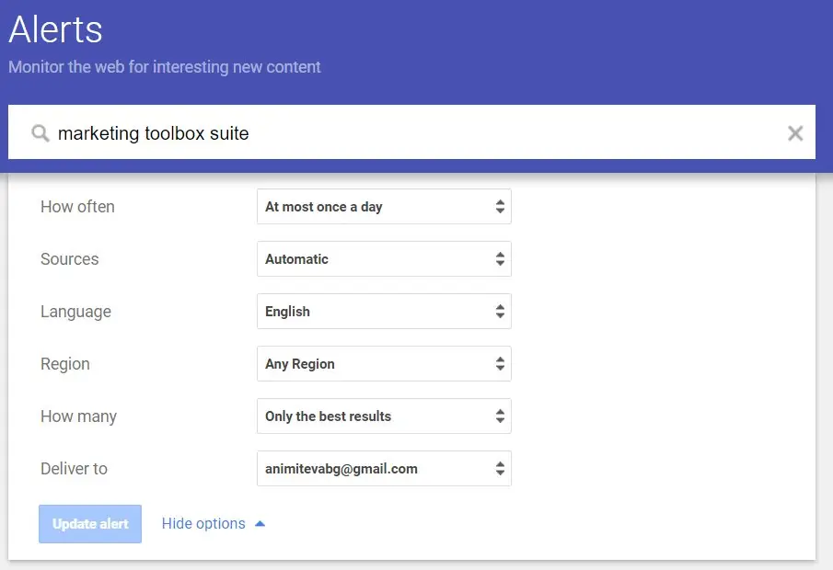Click the 'Alerts' page title
This screenshot has height=570, width=833.
(x=56, y=29)
